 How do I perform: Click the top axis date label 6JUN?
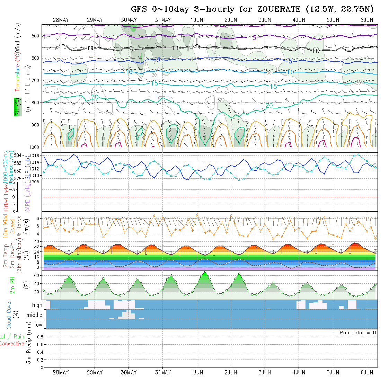click(x=367, y=20)
